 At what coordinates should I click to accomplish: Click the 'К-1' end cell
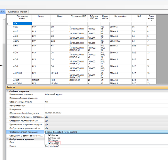pyautogui.click(x=60, y=48)
